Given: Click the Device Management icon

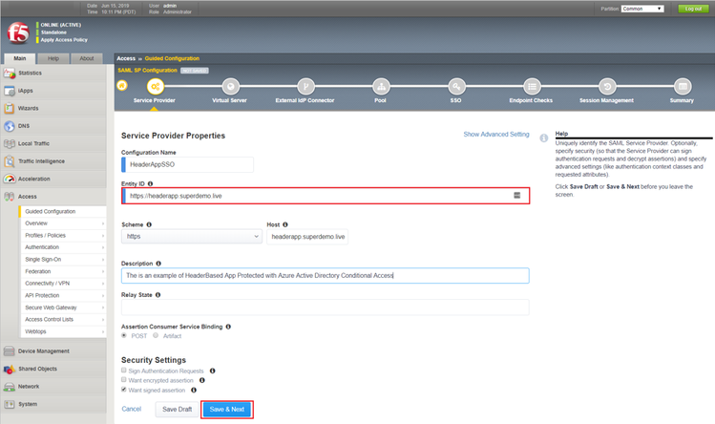Looking at the screenshot, I should 10,351.
